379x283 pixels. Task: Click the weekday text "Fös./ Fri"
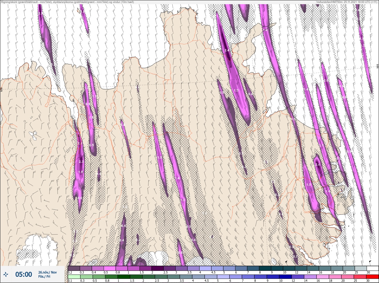(44, 277)
